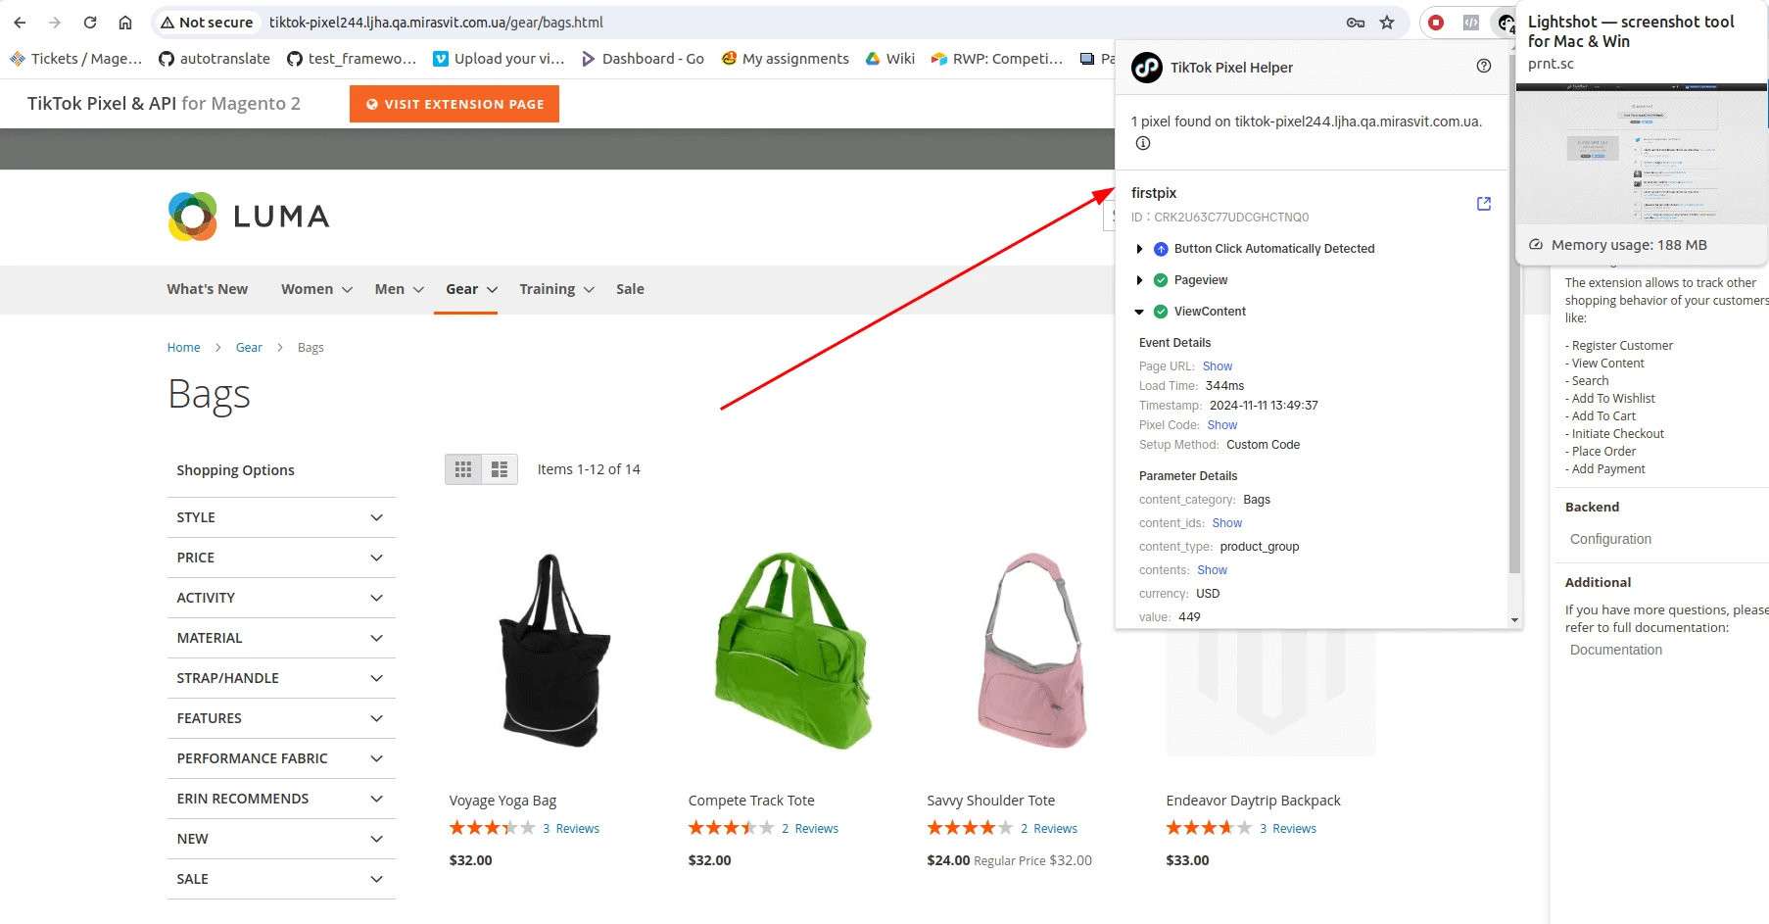Click the info icon below pixel found message

pyautogui.click(x=1142, y=143)
